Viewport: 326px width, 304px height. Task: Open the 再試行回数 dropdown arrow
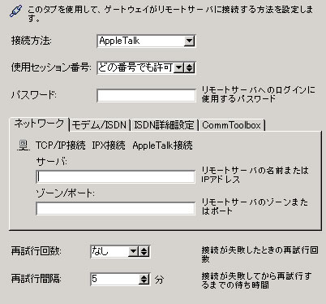(x=133, y=252)
